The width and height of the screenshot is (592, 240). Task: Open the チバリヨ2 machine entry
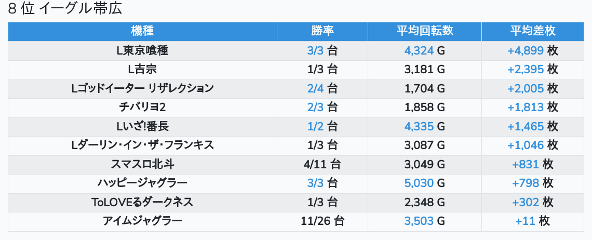coord(142,108)
